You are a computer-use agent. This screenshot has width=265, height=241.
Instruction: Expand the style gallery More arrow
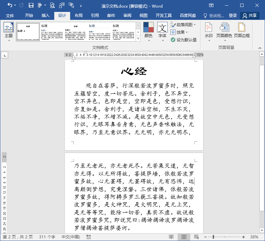point(138,38)
